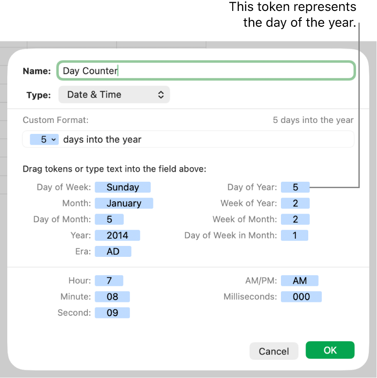
Task: Click the Minute token "08"
Action: pyautogui.click(x=112, y=296)
